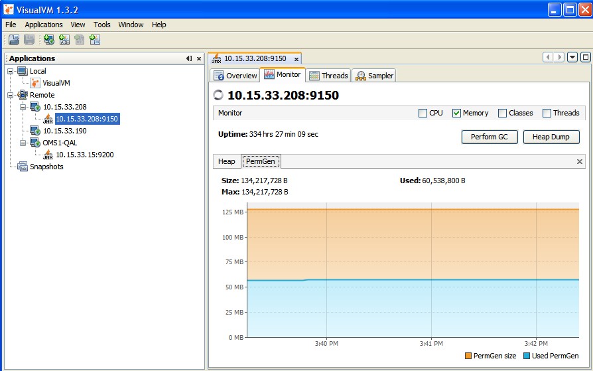Select 10.15.33.15:9200 JMX connection
Image resolution: width=593 pixels, height=371 pixels.
click(x=85, y=155)
